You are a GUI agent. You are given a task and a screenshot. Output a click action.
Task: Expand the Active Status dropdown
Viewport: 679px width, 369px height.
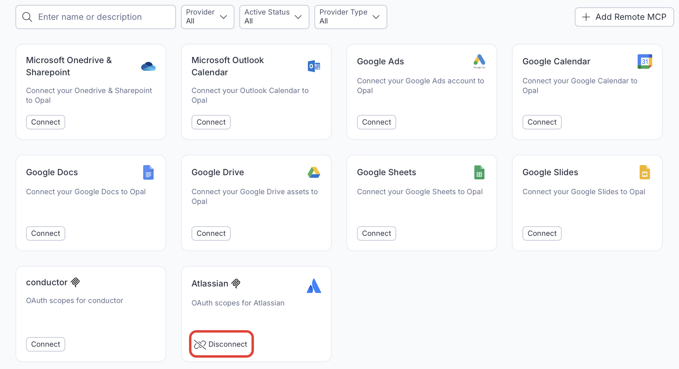pyautogui.click(x=274, y=17)
